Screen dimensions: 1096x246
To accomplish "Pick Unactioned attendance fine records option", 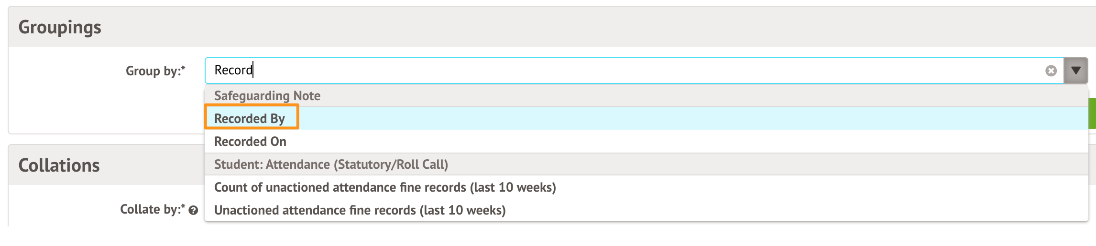I will pyautogui.click(x=360, y=210).
